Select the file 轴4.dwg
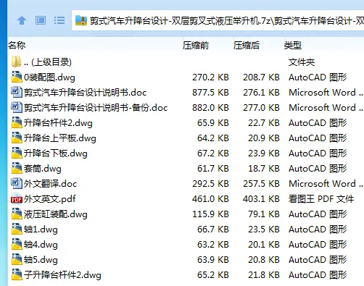This screenshot has width=364, height=286. [41, 245]
